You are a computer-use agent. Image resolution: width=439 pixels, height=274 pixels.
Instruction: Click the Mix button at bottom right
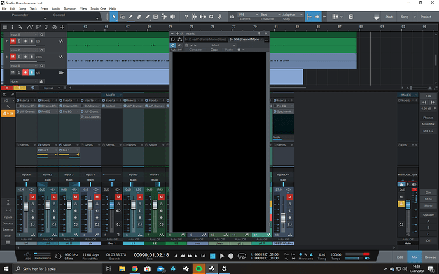click(414, 256)
